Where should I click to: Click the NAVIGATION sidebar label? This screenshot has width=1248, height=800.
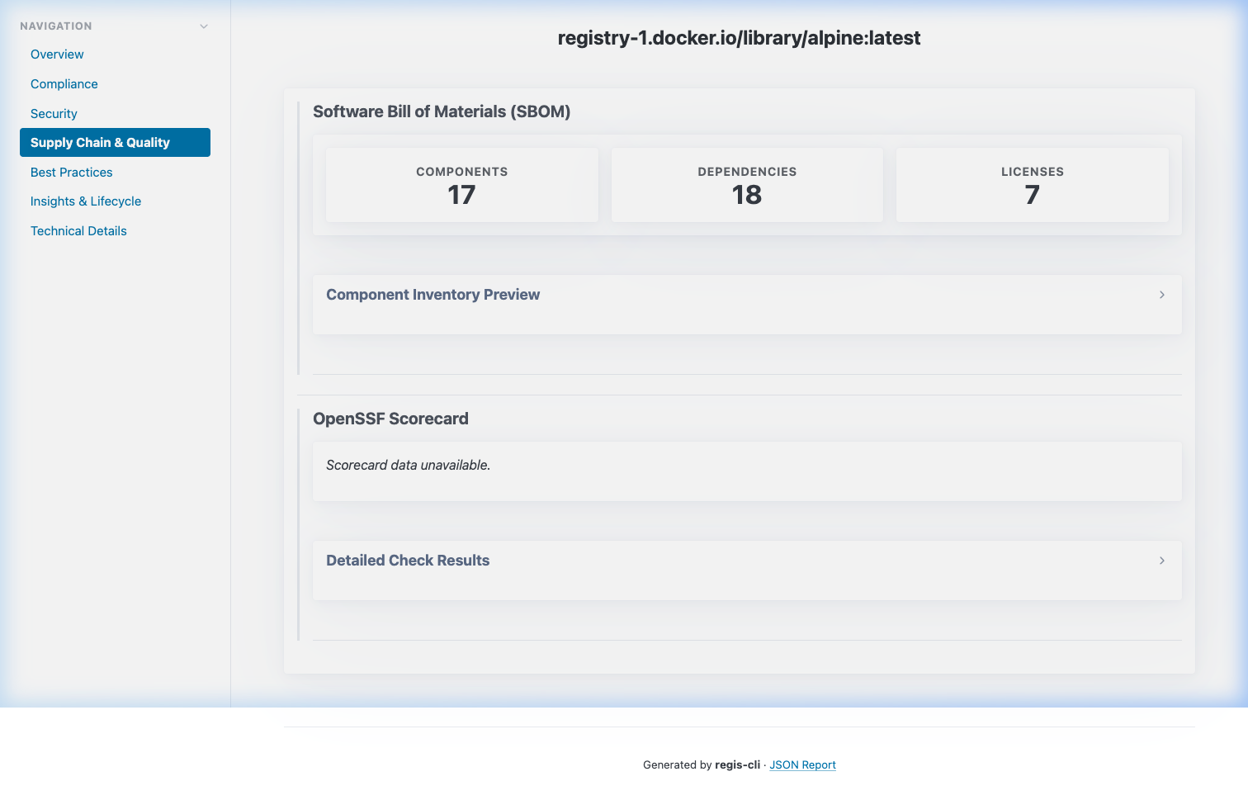coord(56,26)
